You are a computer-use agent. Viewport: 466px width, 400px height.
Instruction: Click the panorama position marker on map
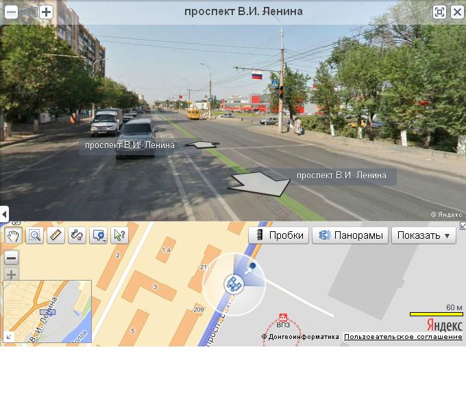[x=234, y=283]
